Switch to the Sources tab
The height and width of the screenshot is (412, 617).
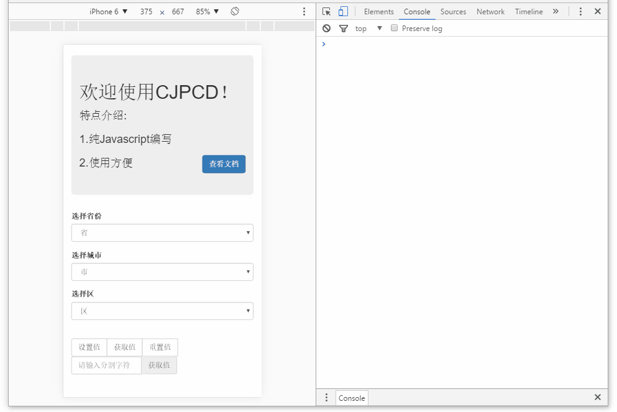[454, 12]
